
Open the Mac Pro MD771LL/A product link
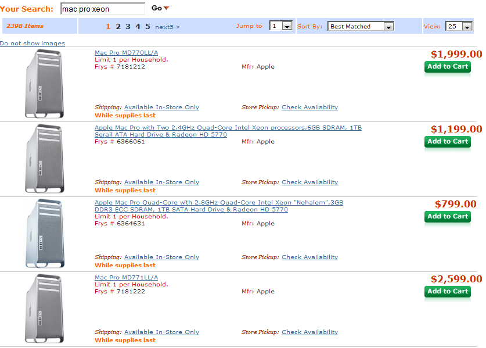click(x=126, y=277)
